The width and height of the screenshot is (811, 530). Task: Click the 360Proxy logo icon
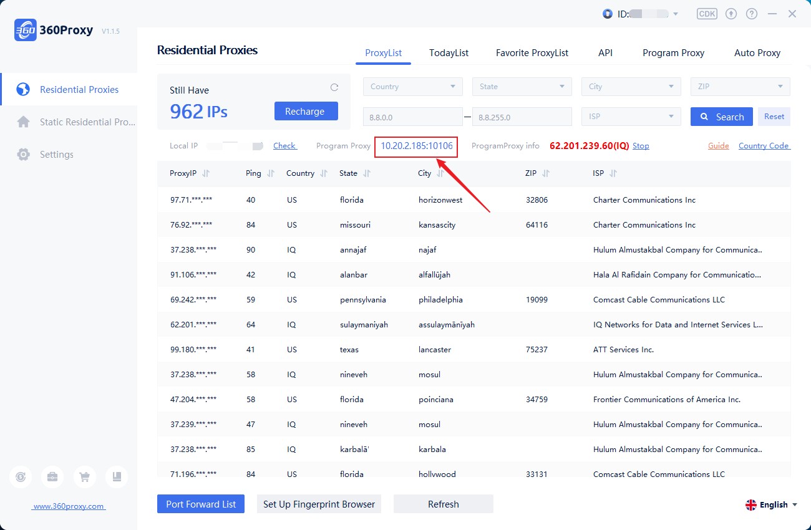[25, 30]
